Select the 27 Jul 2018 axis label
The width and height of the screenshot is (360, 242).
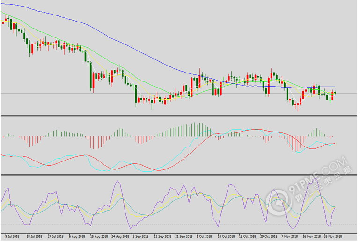coord(56,236)
